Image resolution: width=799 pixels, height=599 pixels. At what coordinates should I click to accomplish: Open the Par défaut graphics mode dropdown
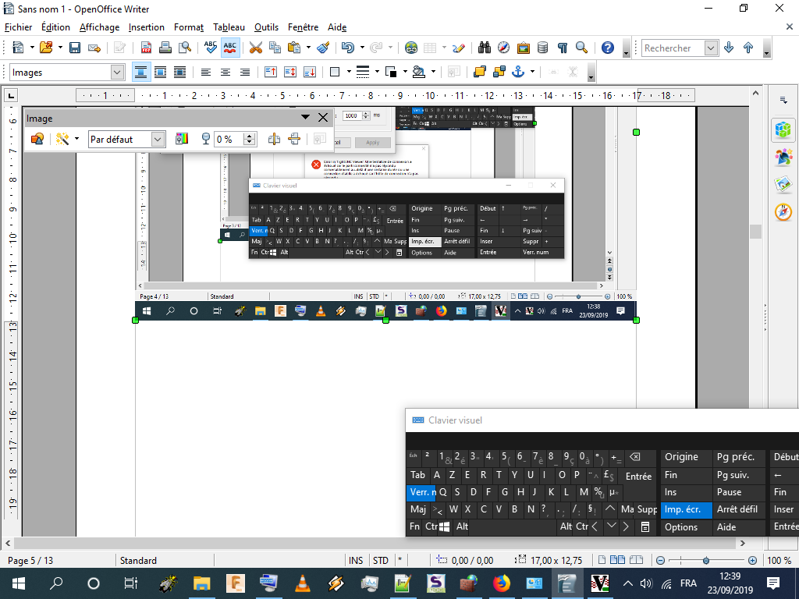click(158, 139)
